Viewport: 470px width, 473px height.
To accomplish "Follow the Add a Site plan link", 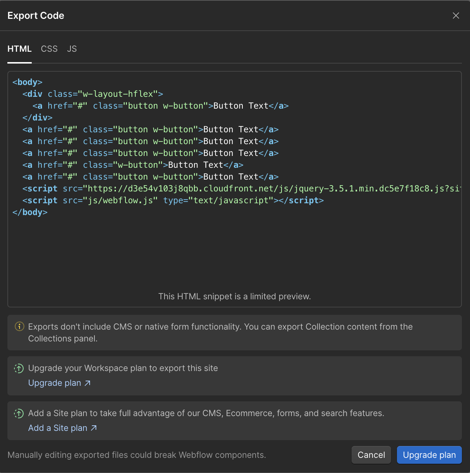I will (58, 428).
